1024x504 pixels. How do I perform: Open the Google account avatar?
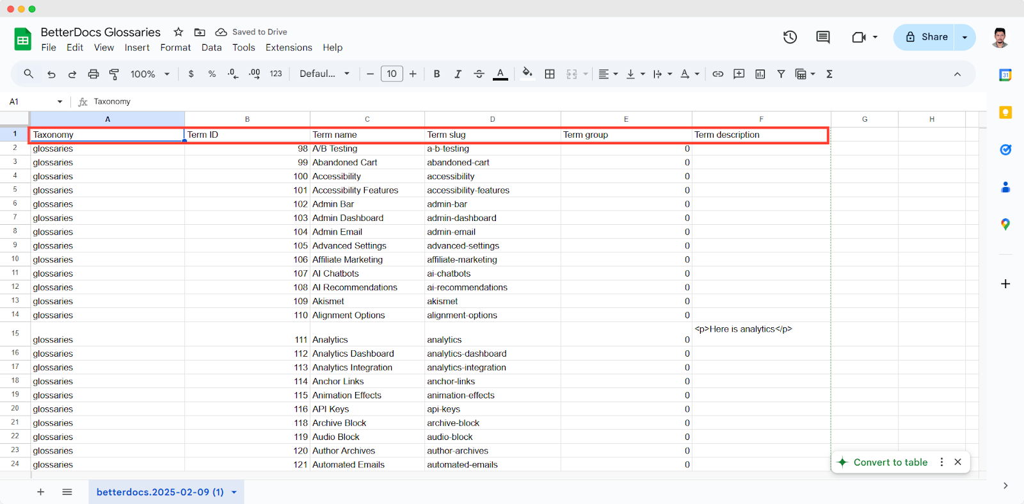(x=1000, y=37)
